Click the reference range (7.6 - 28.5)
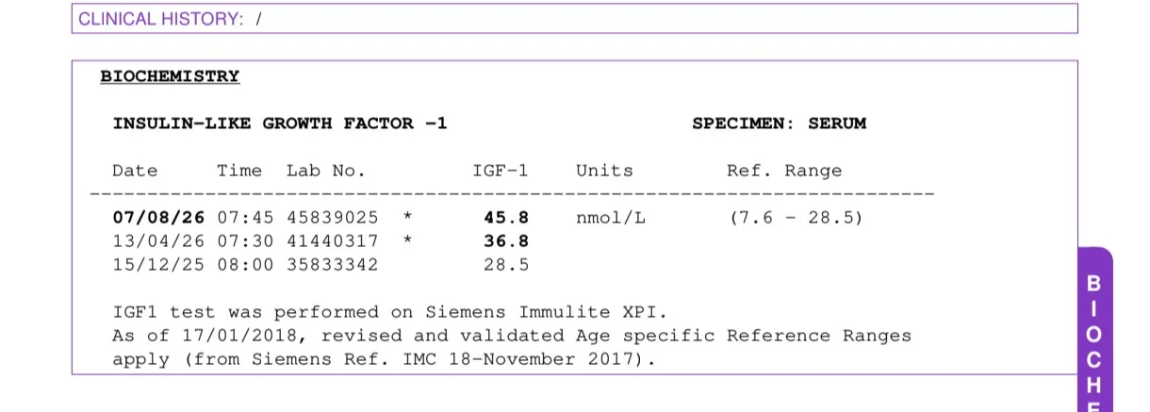The width and height of the screenshot is (1150, 412). (797, 218)
